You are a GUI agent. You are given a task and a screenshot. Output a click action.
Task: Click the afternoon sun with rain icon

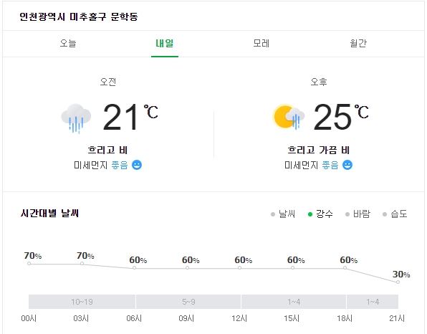coord(289,117)
